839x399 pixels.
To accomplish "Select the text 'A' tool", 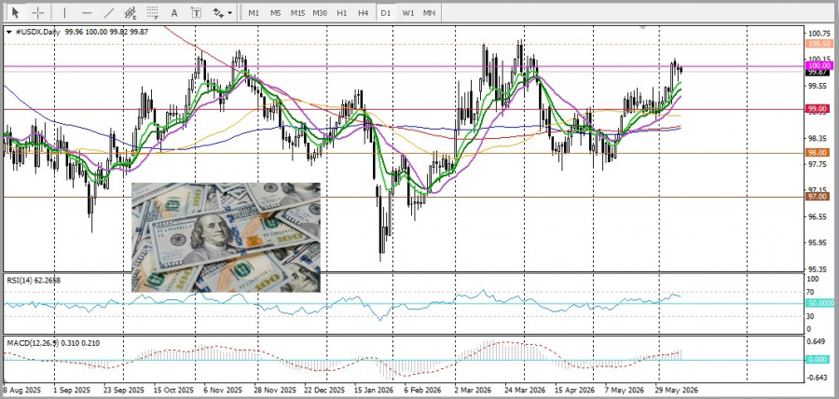I will (x=174, y=12).
